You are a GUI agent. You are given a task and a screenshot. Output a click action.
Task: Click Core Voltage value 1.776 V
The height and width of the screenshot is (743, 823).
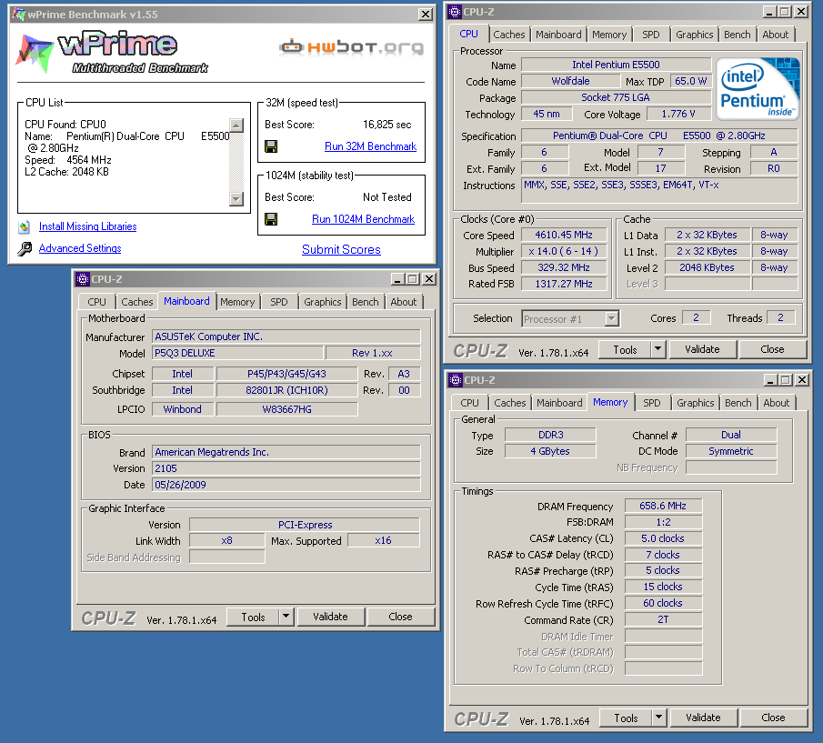pyautogui.click(x=678, y=114)
